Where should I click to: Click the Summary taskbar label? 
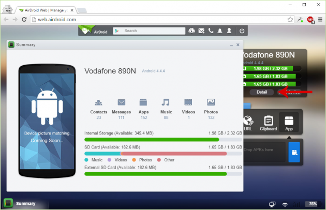pyautogui.click(x=26, y=203)
